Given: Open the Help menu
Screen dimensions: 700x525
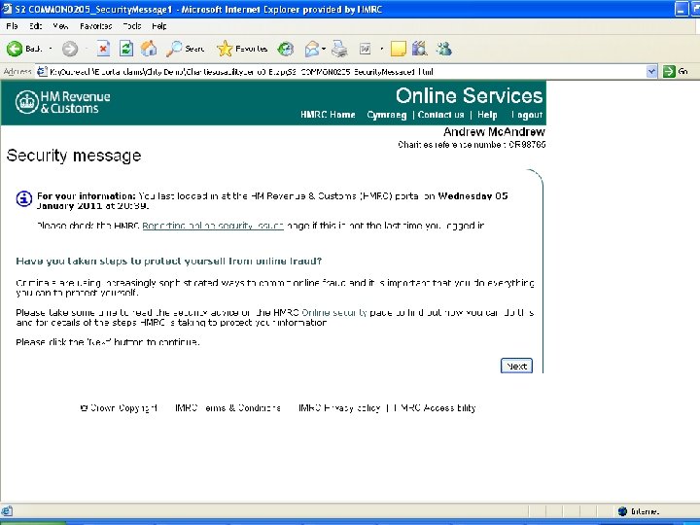Looking at the screenshot, I should click(158, 26).
